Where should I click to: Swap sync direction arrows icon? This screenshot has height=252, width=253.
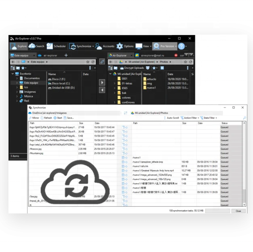pyautogui.click(x=125, y=113)
